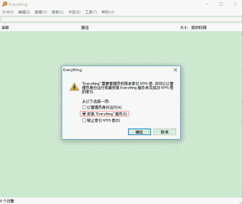
Task: Maximize the Everything main window
Action: pyautogui.click(x=221, y=4)
